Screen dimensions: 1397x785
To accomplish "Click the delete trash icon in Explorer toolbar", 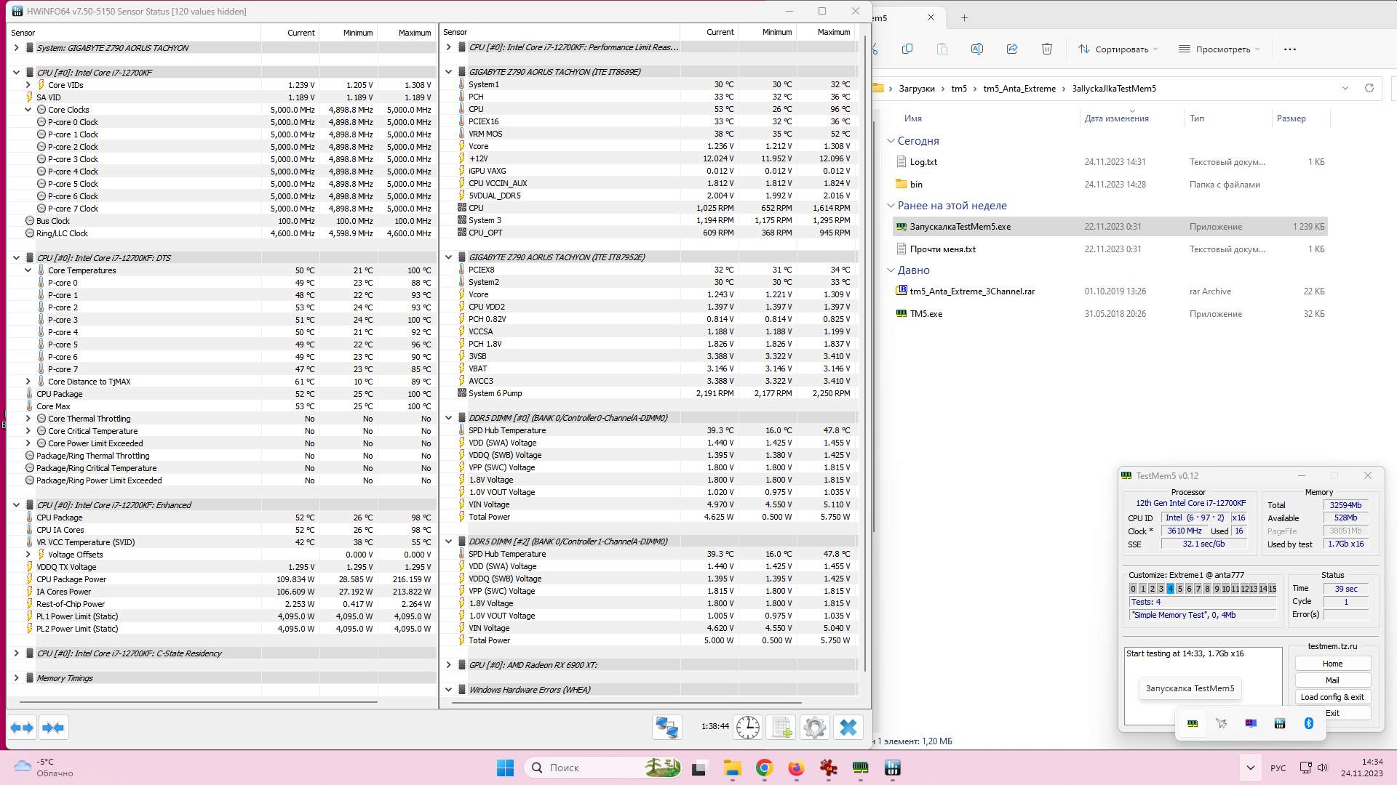I will [1046, 49].
